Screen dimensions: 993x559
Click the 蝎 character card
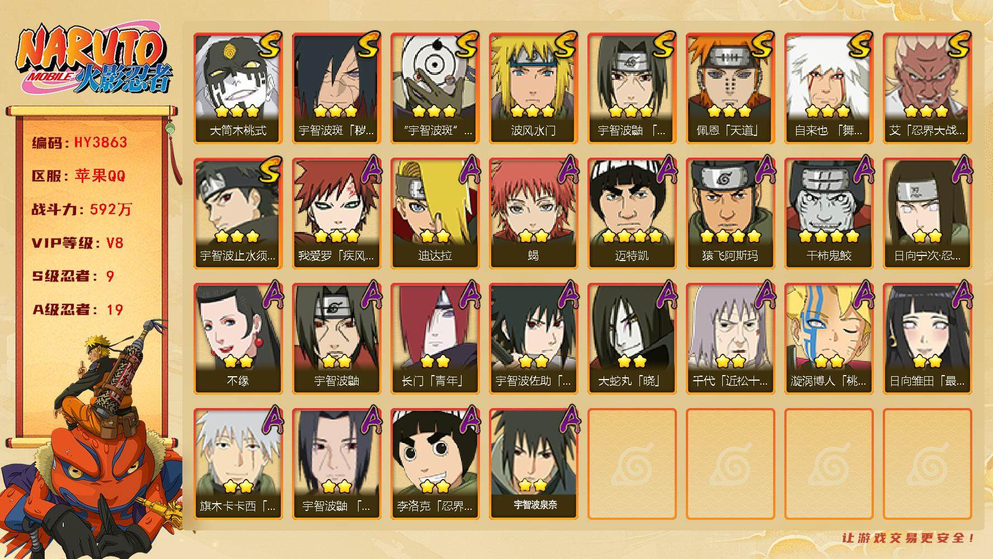tap(533, 213)
